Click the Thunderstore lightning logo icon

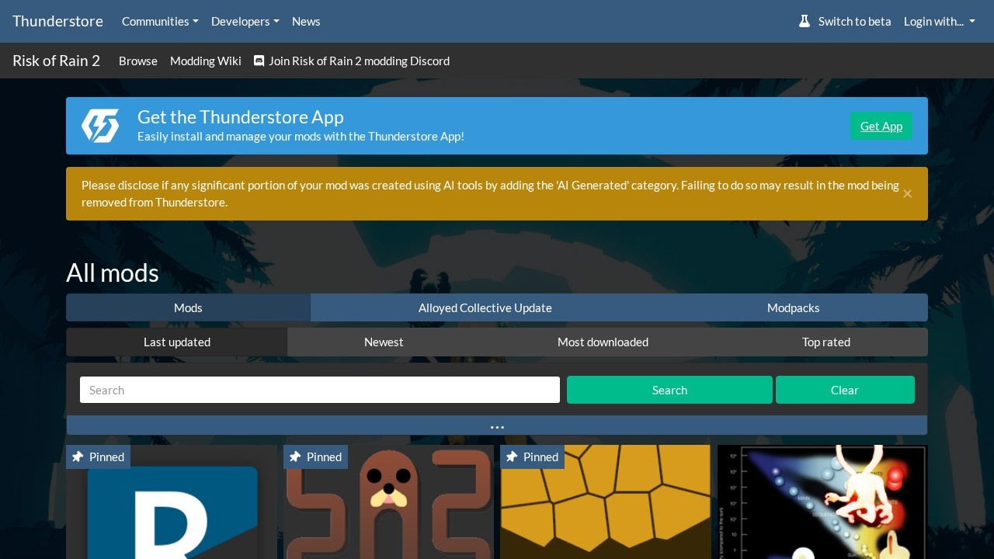tap(100, 126)
